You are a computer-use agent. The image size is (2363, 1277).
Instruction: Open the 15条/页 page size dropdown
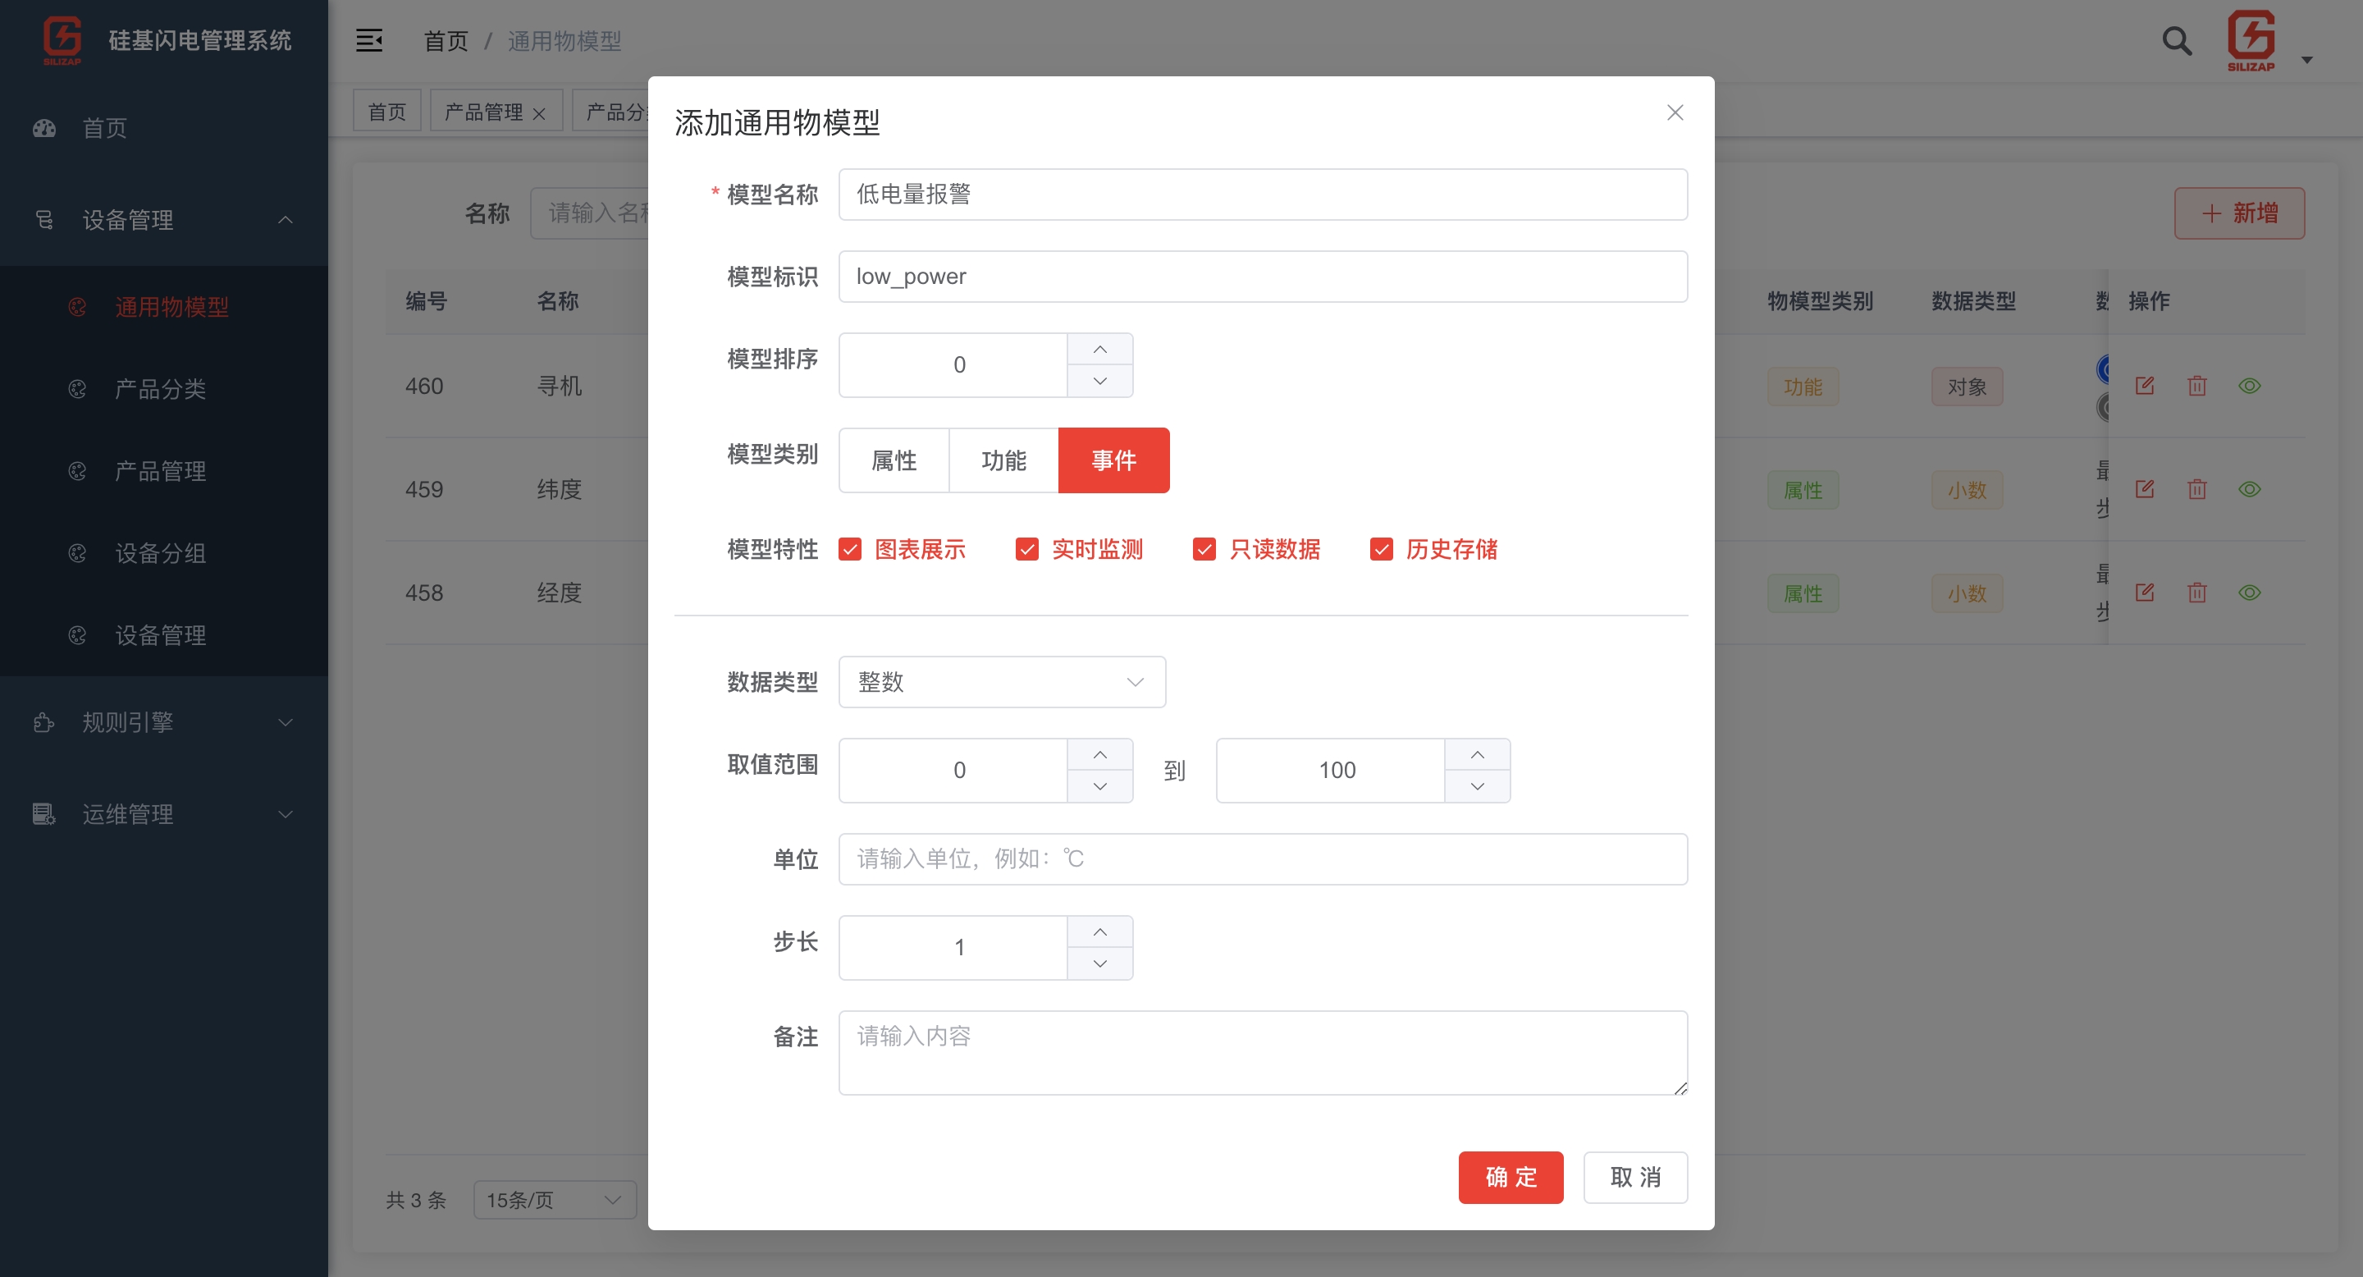(552, 1199)
